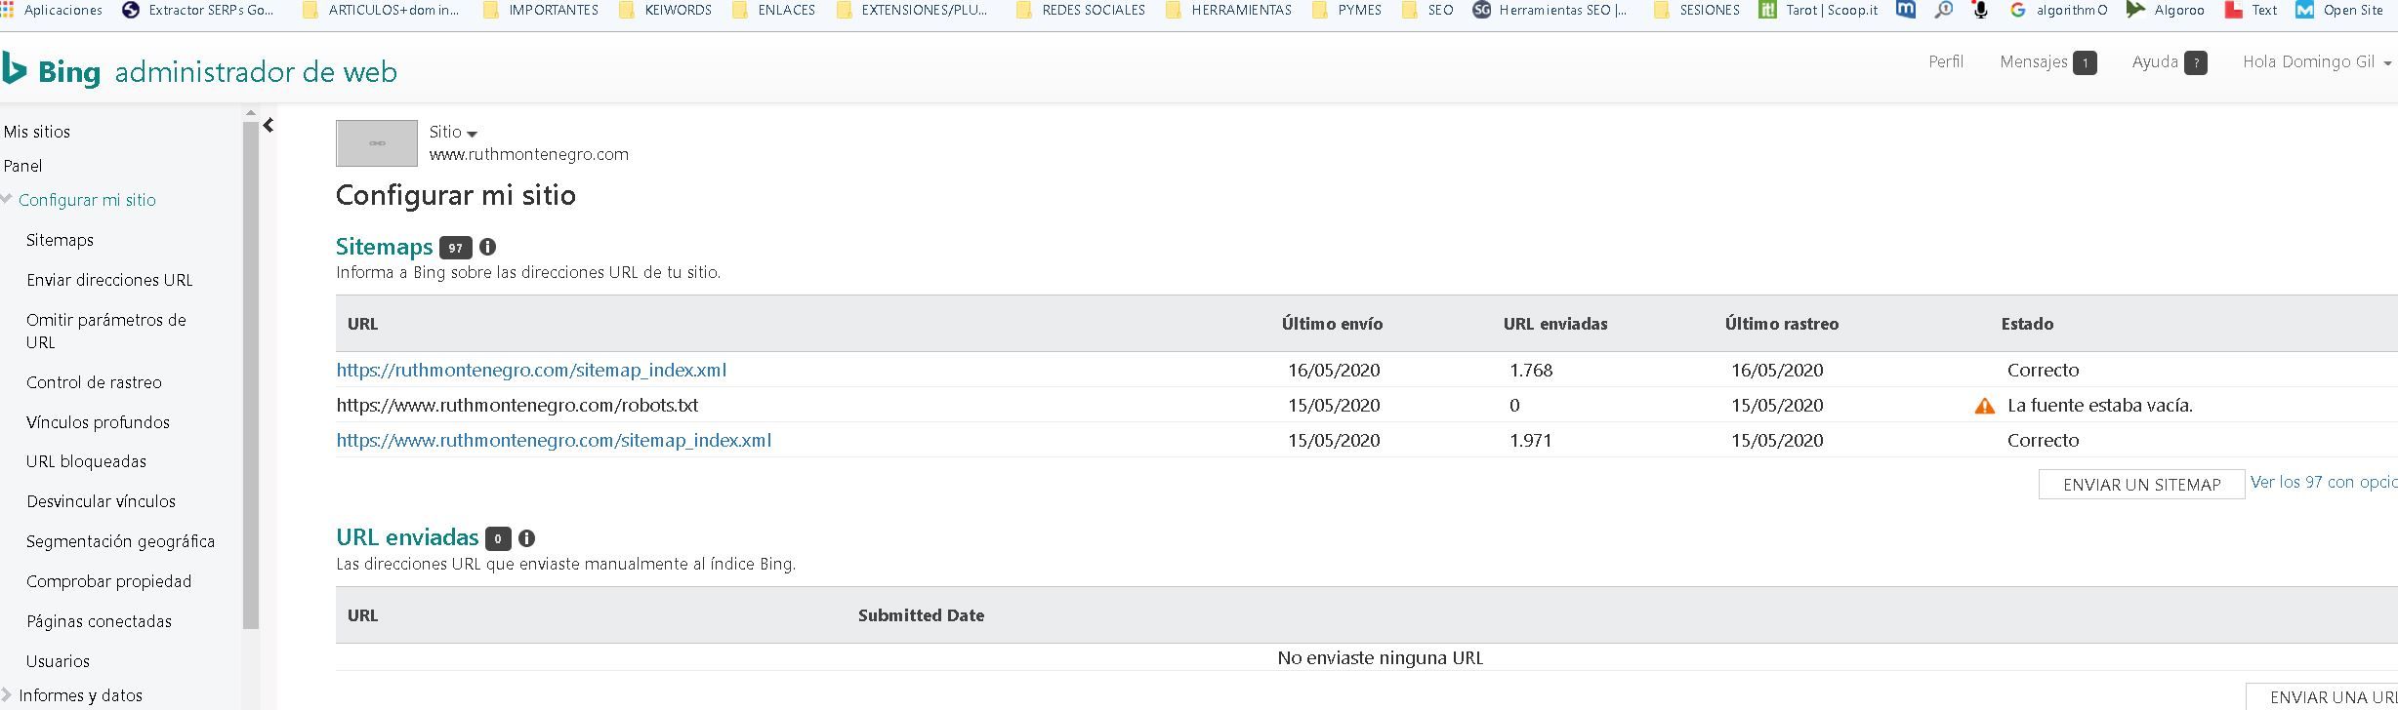Open the www.ruthmontenegro.com sitemap_index.xml link
This screenshot has height=710, width=2398.
coord(554,440)
